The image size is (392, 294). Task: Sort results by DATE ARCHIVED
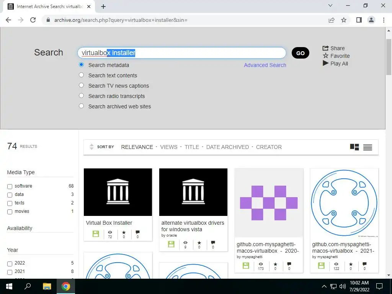pos(227,147)
